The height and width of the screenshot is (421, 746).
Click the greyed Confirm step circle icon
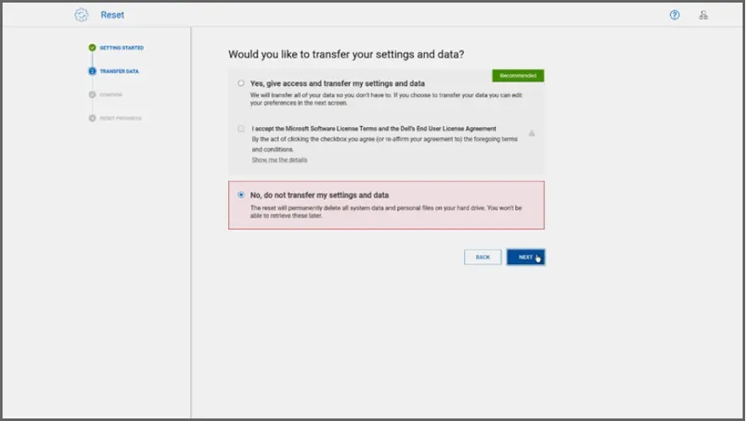pyautogui.click(x=92, y=95)
